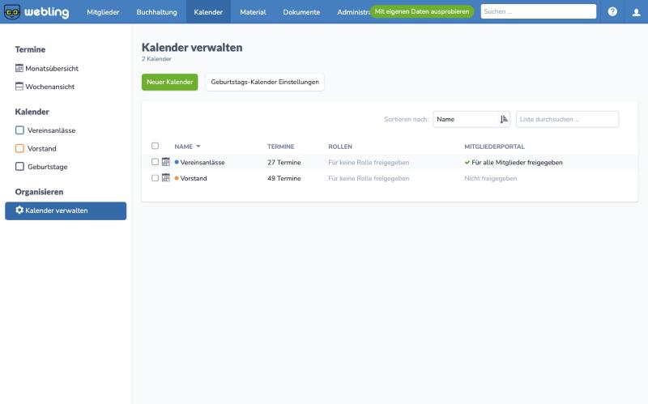Open the Mitglieder menu
The height and width of the screenshot is (404, 648).
pyautogui.click(x=103, y=12)
